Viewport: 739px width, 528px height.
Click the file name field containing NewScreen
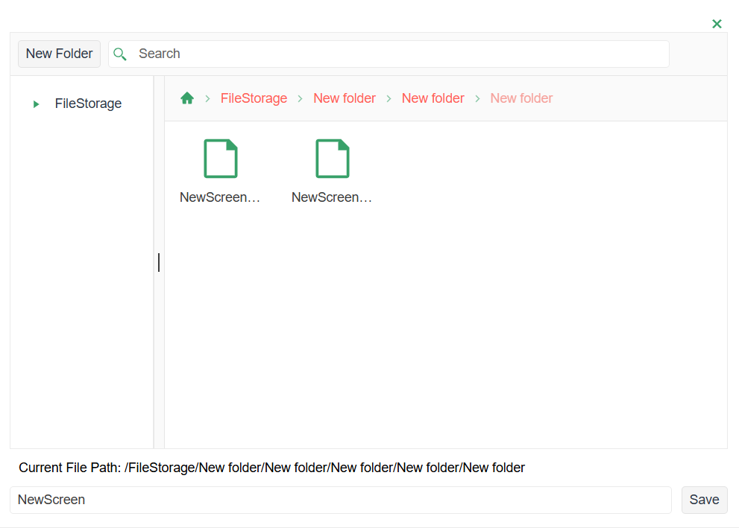340,500
